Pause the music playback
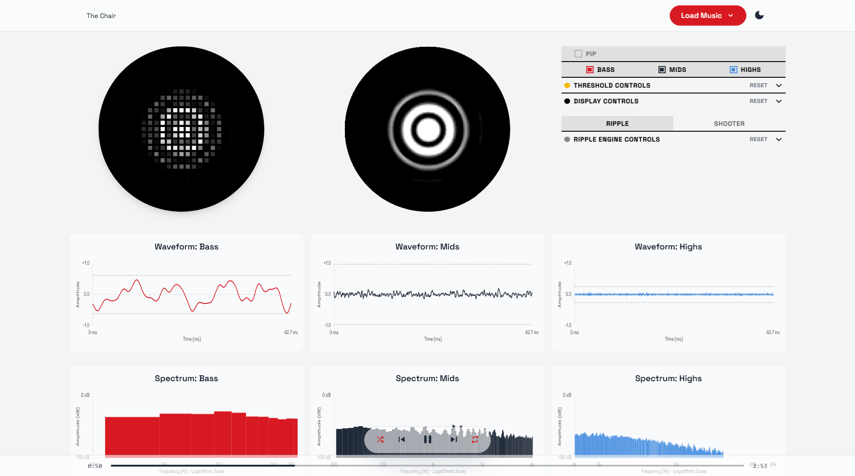This screenshot has width=855, height=476. point(427,440)
